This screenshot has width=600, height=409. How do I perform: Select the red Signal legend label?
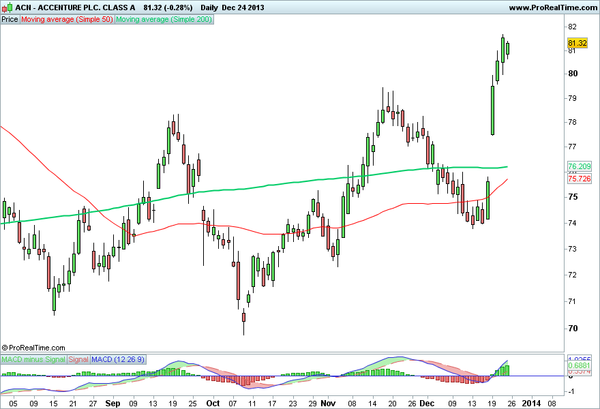pyautogui.click(x=78, y=359)
